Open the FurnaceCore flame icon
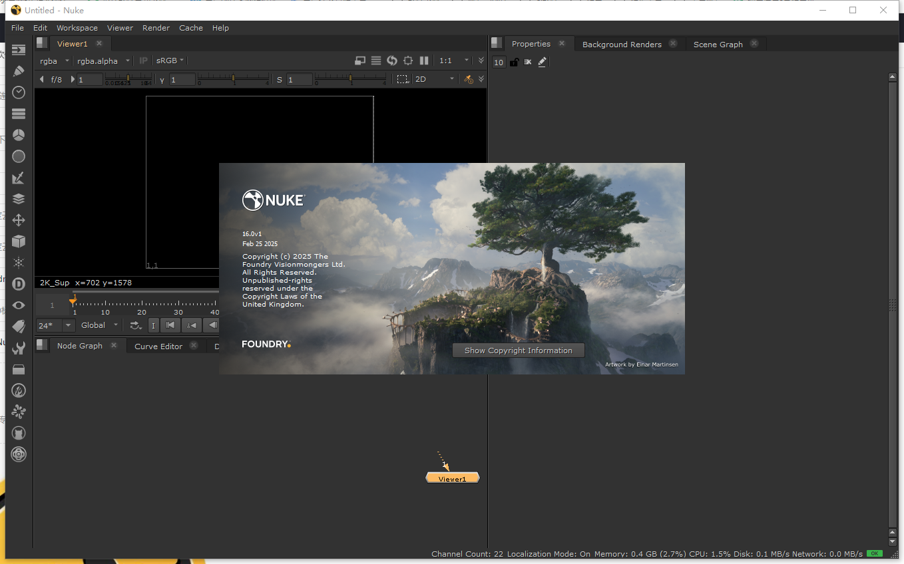This screenshot has height=564, width=904. (19, 390)
